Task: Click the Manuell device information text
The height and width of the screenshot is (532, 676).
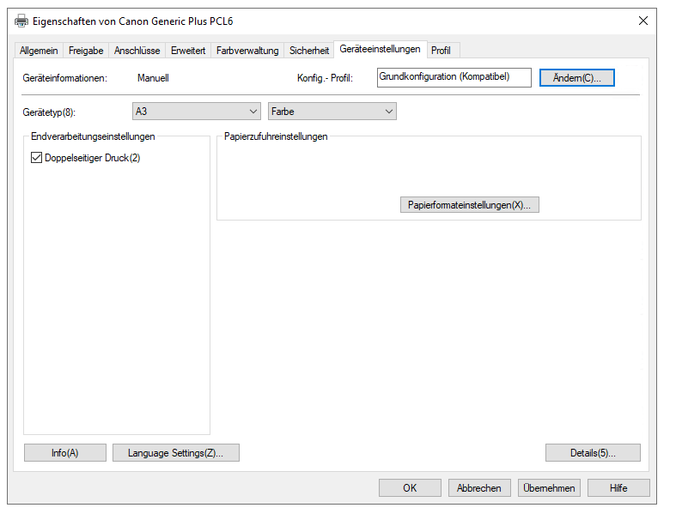Action: coord(153,78)
